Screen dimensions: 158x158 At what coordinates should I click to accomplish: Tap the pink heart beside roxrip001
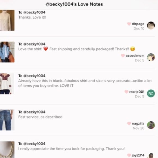coord(126,92)
